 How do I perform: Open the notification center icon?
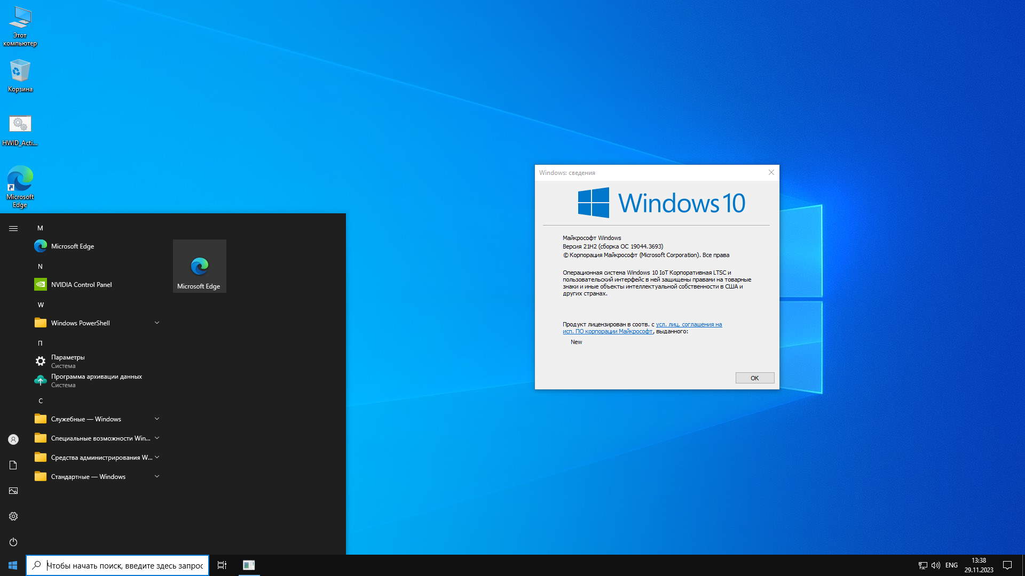[x=1007, y=565]
